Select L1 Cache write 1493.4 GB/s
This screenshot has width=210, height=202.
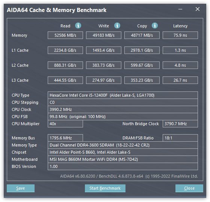pos(104,50)
